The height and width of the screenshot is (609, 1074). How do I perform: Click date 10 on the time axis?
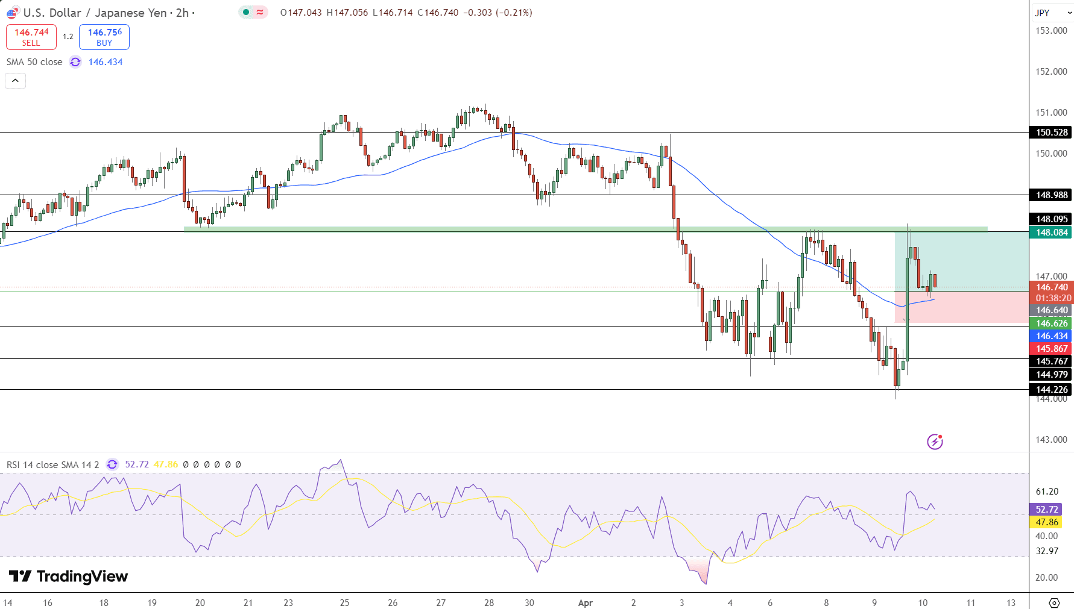(923, 602)
